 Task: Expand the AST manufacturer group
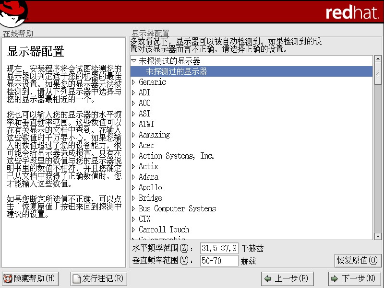(133, 114)
